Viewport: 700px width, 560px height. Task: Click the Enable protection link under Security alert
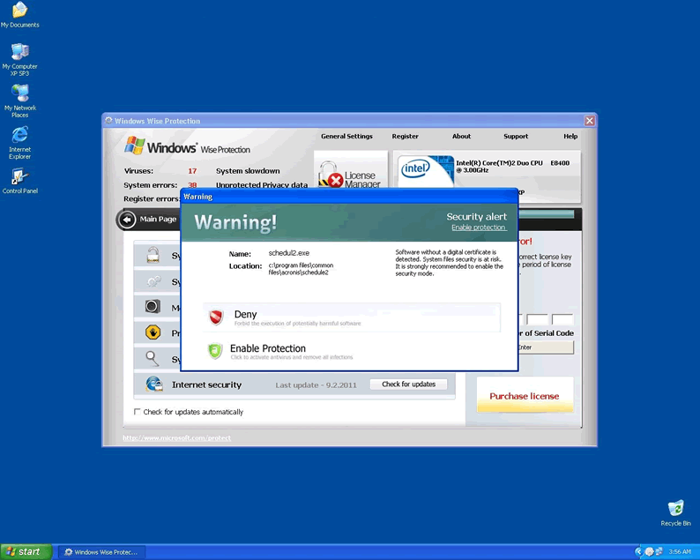479,228
